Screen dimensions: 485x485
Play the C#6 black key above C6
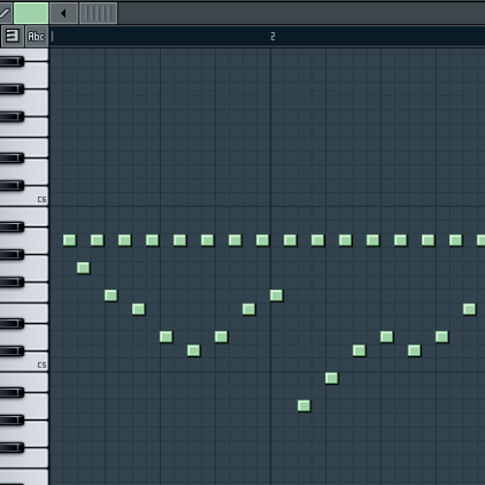(12, 185)
